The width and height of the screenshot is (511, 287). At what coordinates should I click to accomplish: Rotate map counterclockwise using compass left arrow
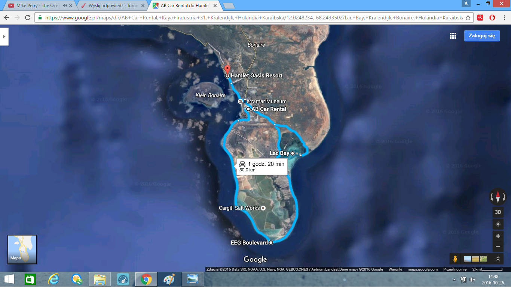pos(492,196)
